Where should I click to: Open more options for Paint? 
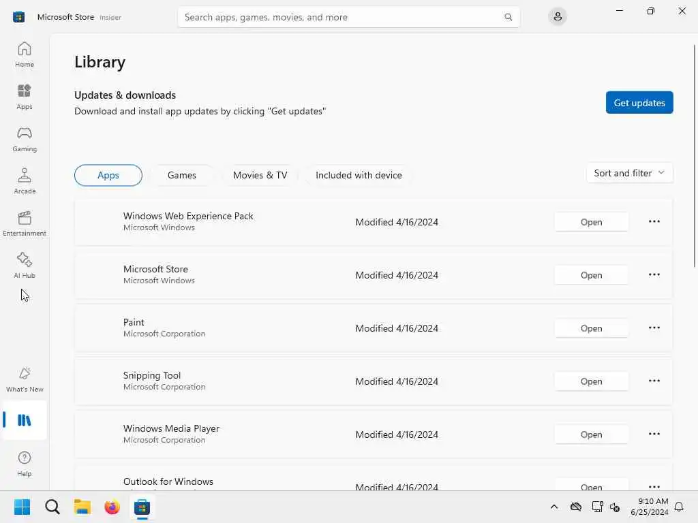click(654, 328)
